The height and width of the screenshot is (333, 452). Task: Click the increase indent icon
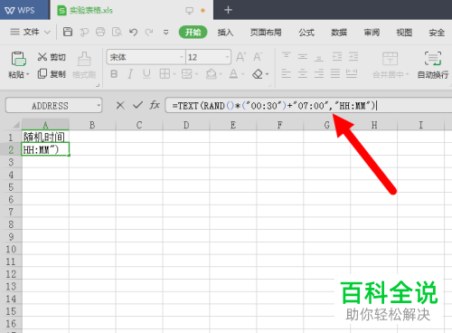coord(353,56)
